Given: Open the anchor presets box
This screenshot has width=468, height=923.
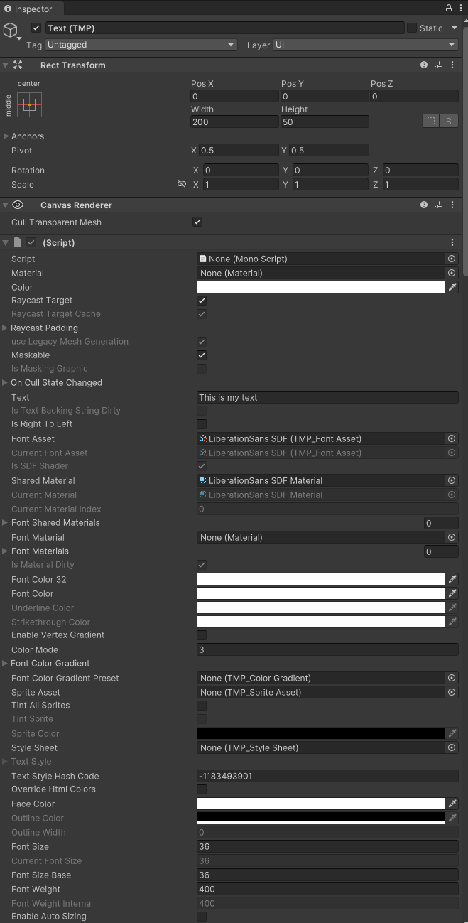Looking at the screenshot, I should 30,104.
